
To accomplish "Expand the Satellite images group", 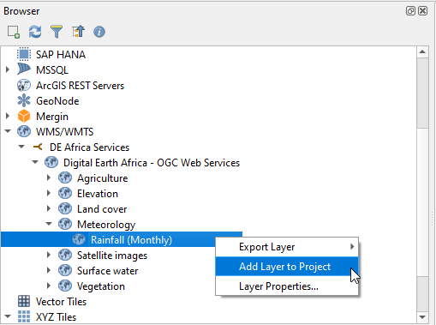I will click(x=49, y=255).
